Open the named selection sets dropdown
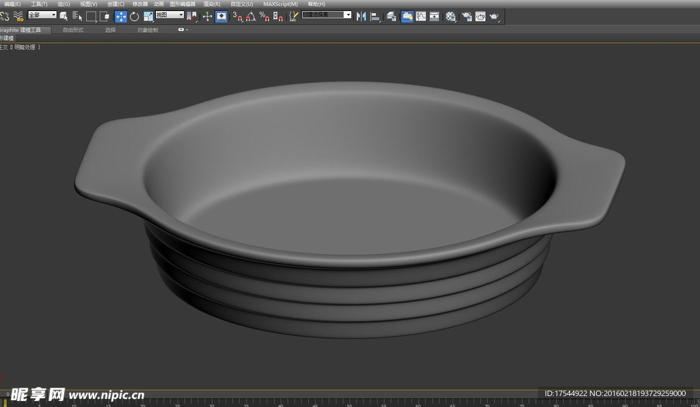 (x=327, y=15)
